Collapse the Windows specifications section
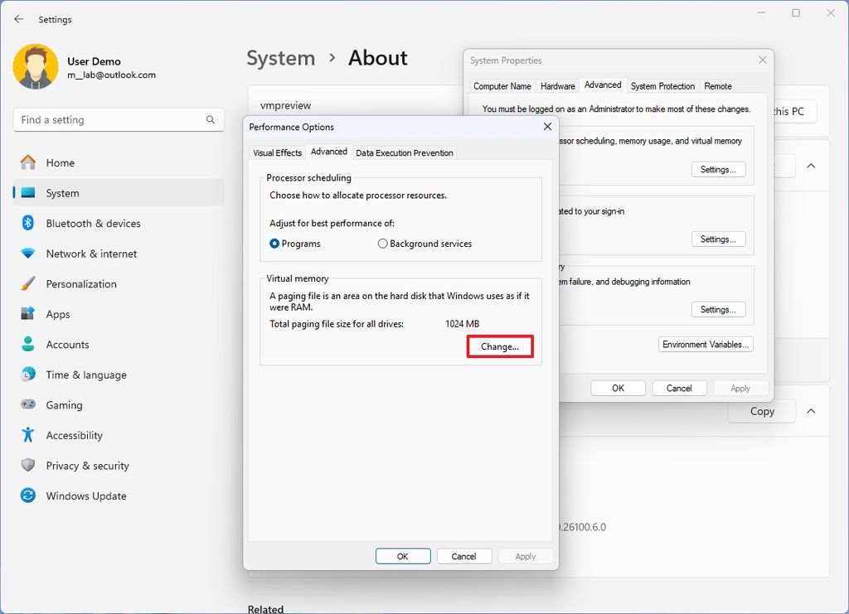This screenshot has width=849, height=614. pos(811,411)
